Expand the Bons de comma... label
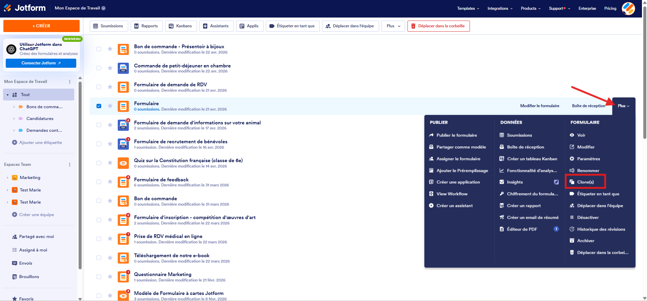The height and width of the screenshot is (301, 647). (x=14, y=107)
